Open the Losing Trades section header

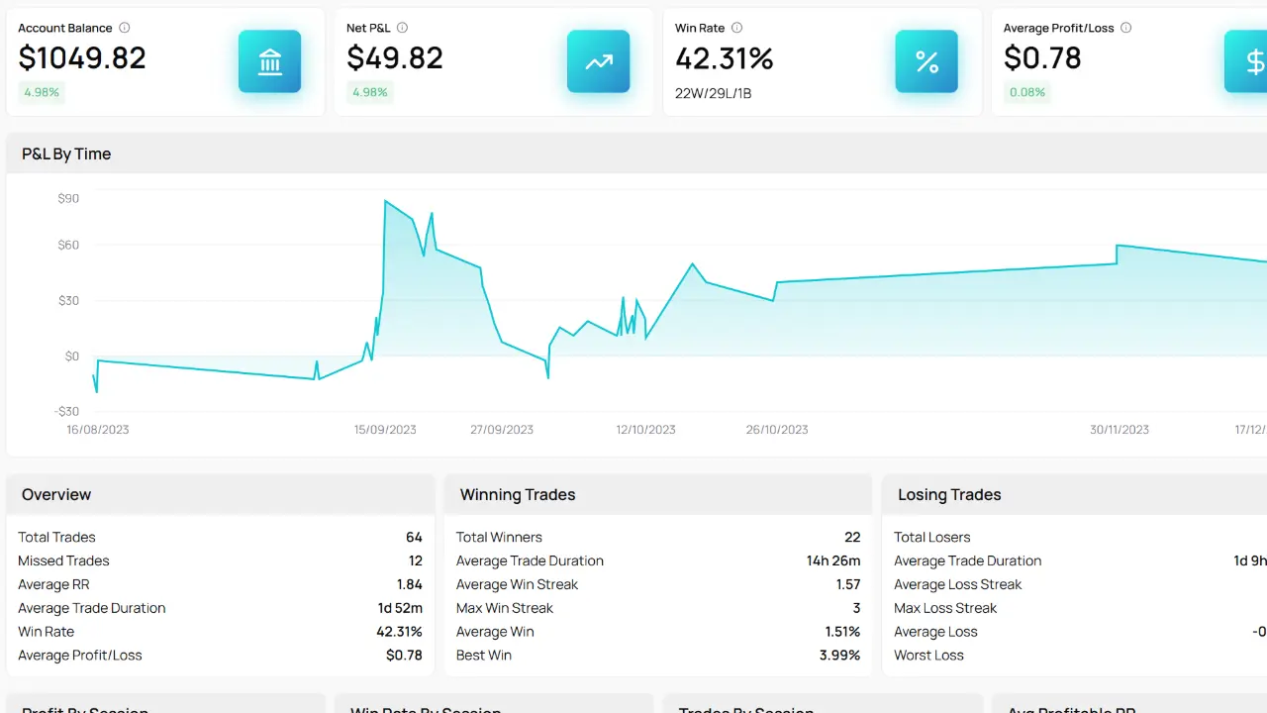[948, 494]
